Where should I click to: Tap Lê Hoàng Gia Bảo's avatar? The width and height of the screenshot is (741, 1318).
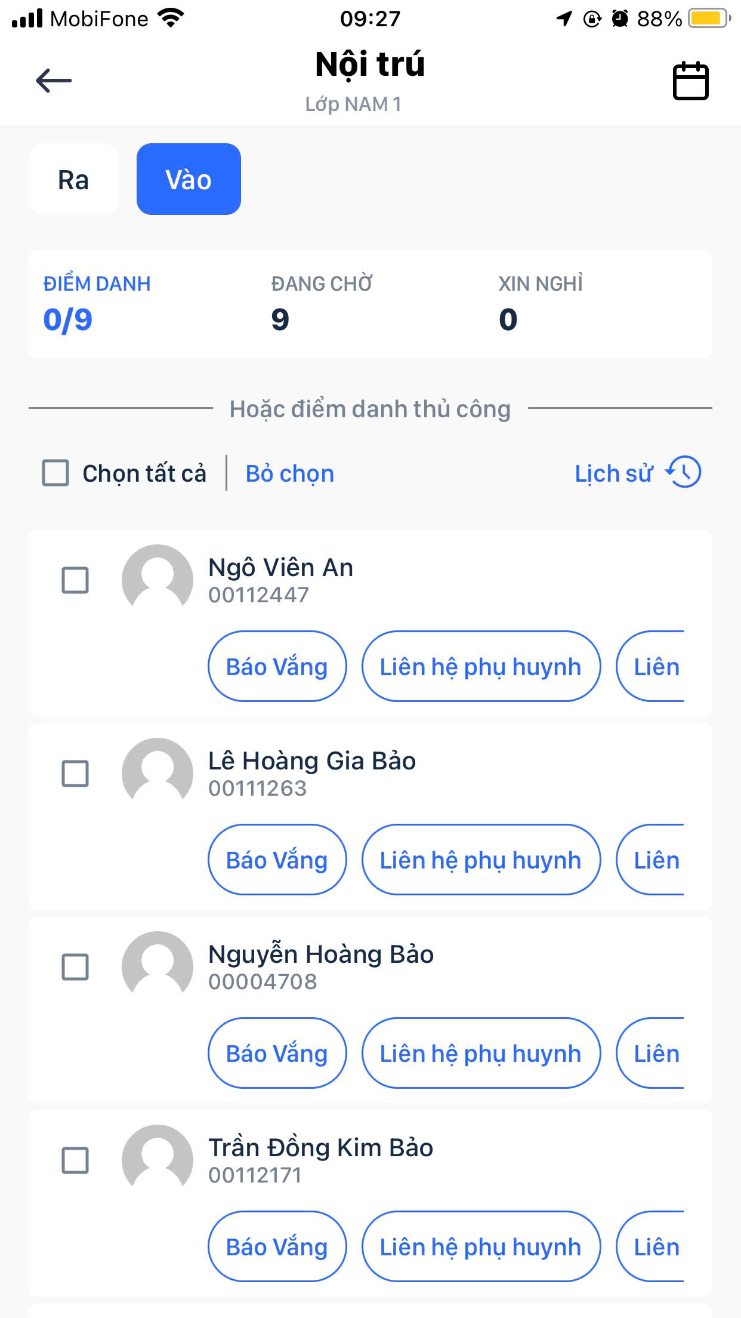pyautogui.click(x=158, y=773)
